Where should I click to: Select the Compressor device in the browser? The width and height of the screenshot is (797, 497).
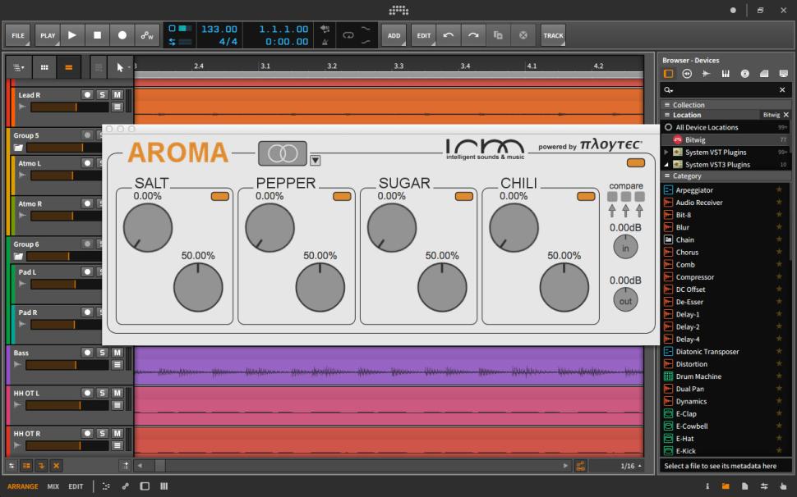694,277
